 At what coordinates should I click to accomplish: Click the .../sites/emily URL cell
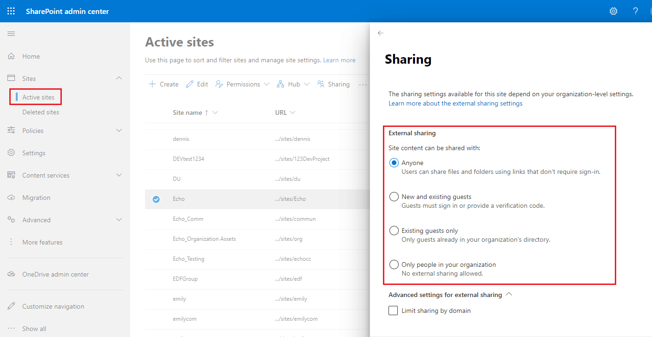tap(291, 299)
